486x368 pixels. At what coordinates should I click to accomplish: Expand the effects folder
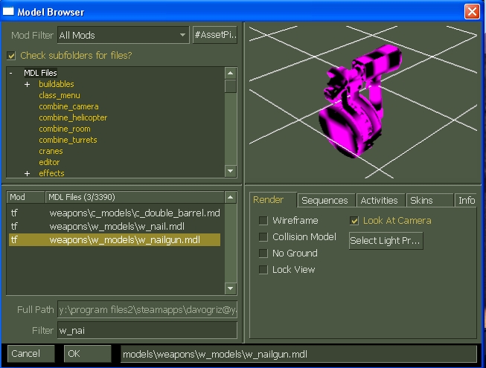(x=28, y=173)
